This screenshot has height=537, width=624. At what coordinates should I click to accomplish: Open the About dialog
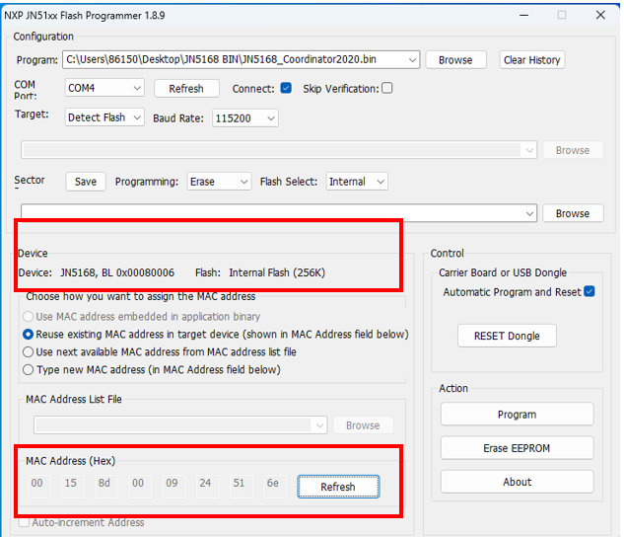click(517, 482)
